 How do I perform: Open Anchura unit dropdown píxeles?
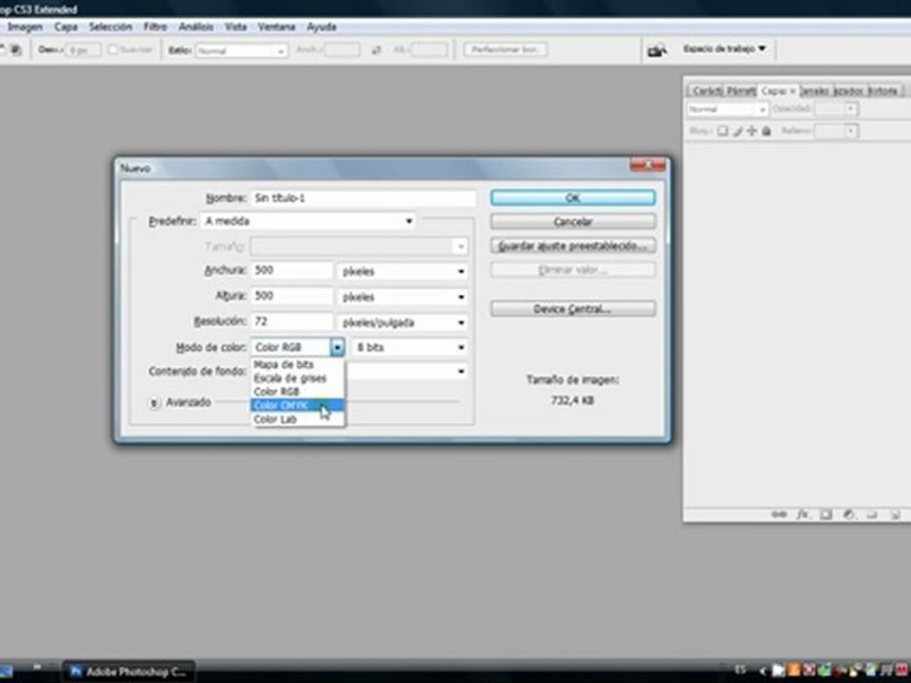click(402, 271)
